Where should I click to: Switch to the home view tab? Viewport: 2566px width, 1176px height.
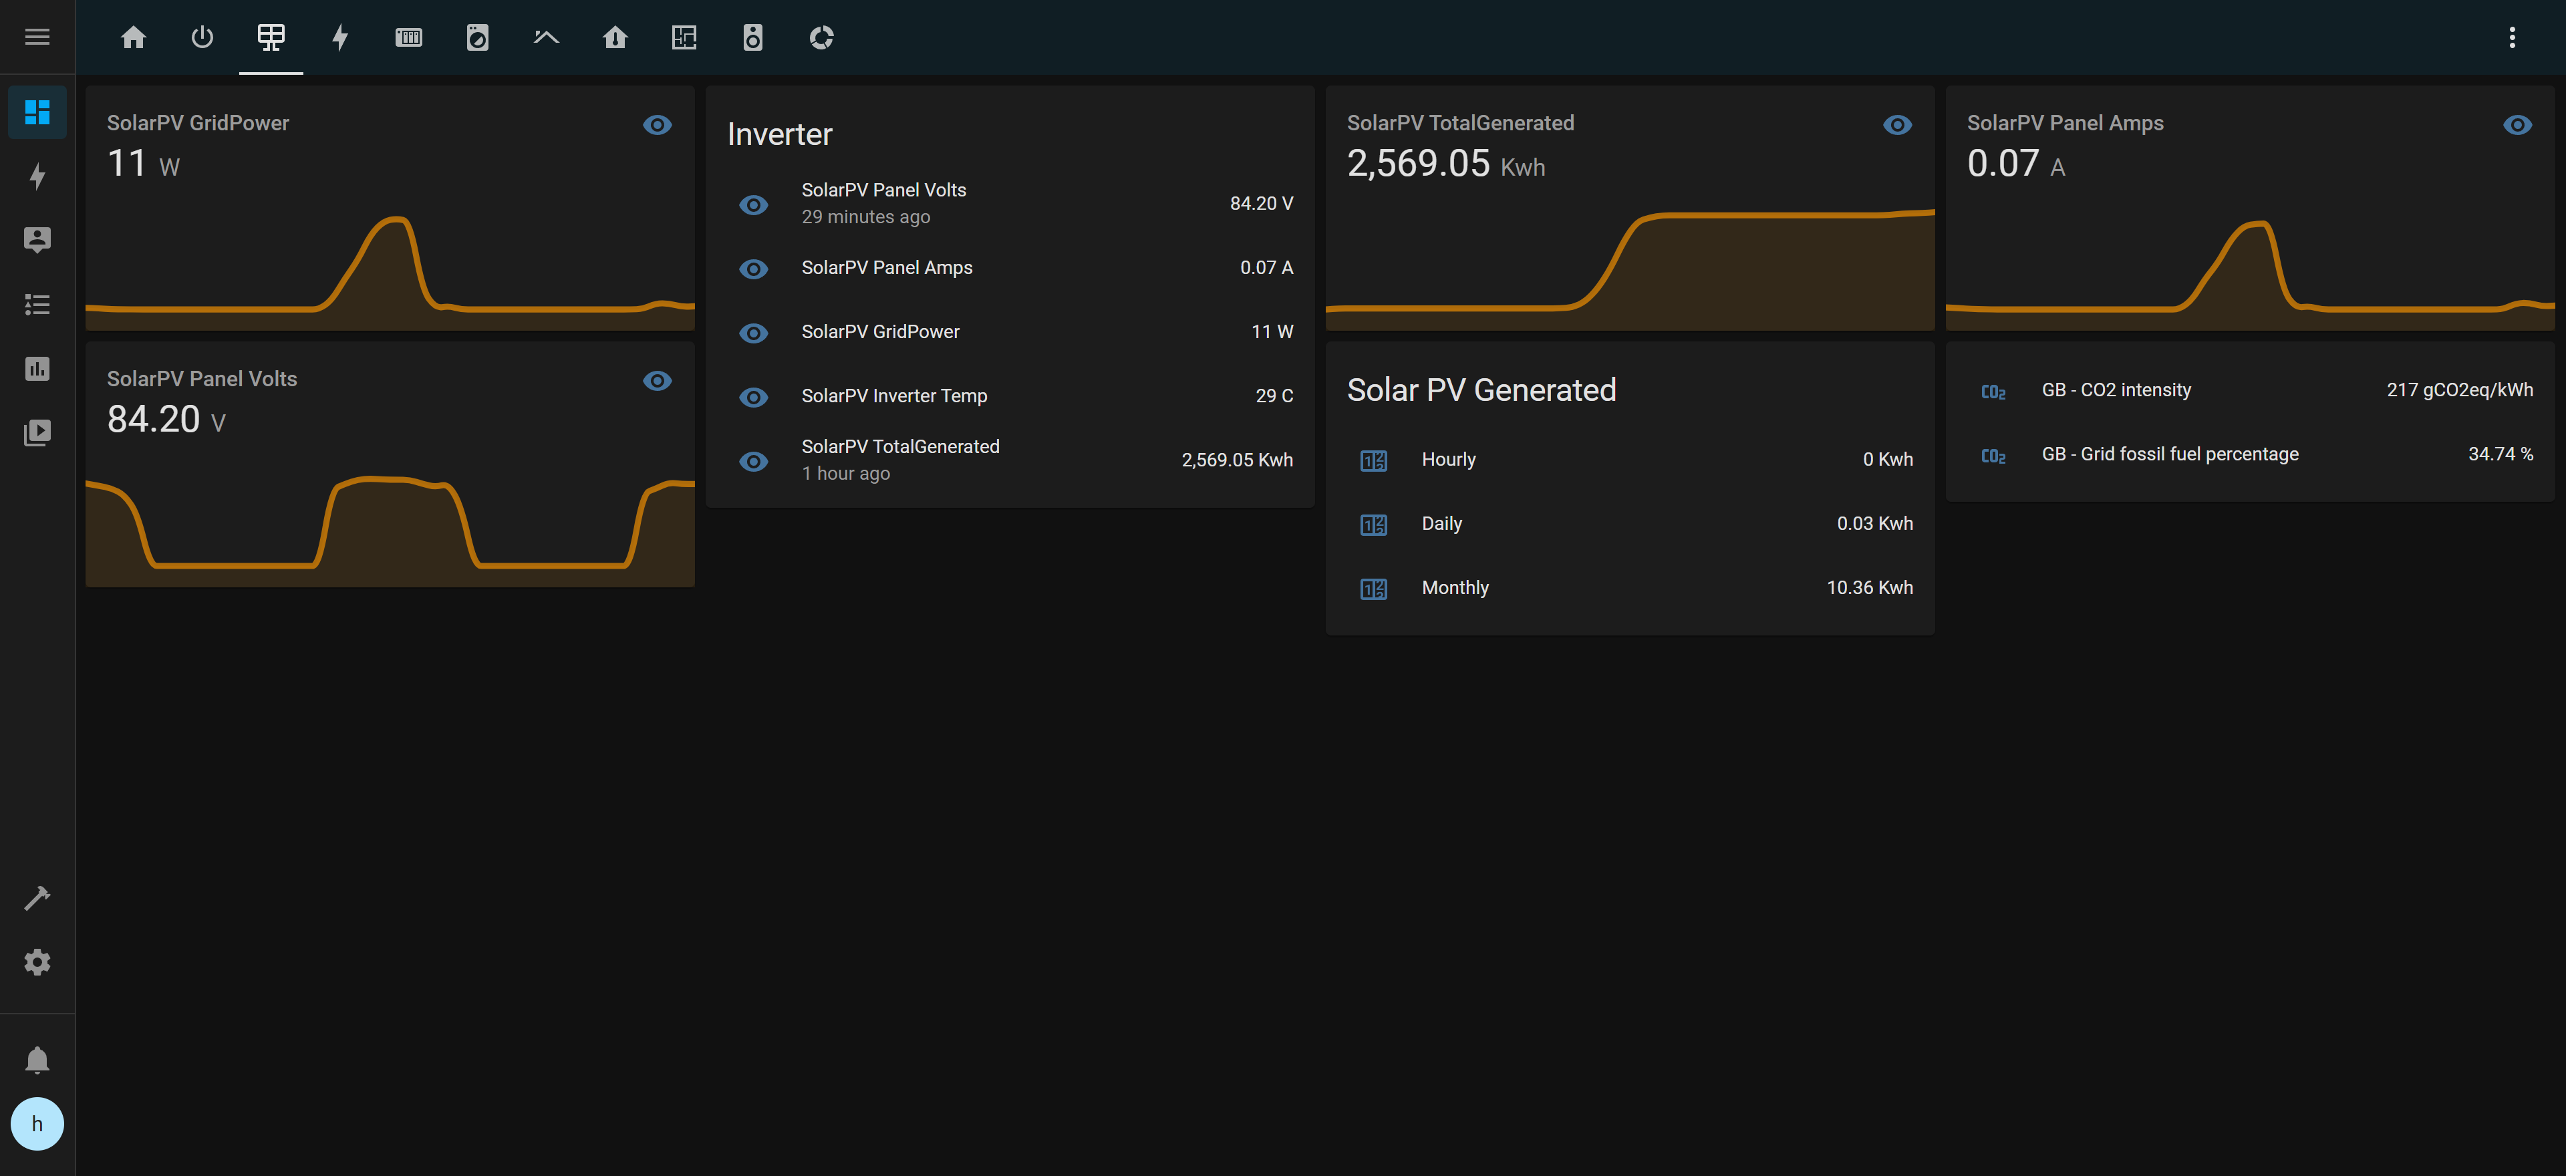point(134,37)
